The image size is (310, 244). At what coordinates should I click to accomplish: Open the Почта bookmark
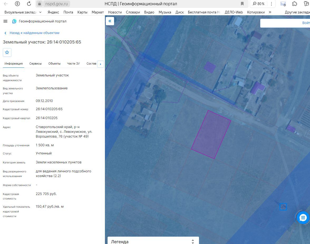pyautogui.click(x=68, y=12)
